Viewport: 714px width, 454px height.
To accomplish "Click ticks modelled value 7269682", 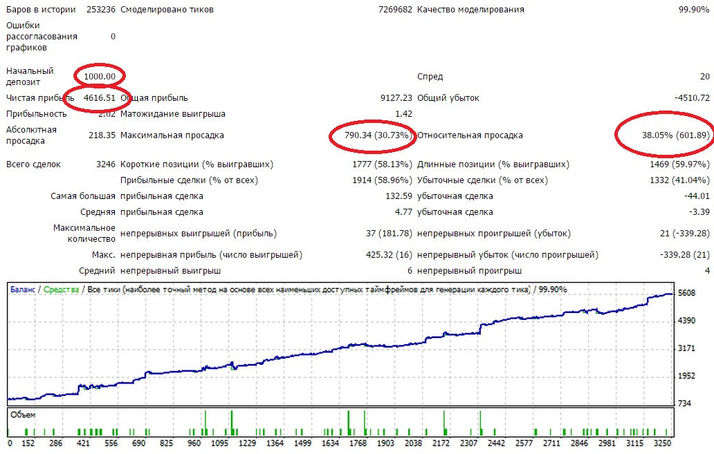I will point(395,10).
